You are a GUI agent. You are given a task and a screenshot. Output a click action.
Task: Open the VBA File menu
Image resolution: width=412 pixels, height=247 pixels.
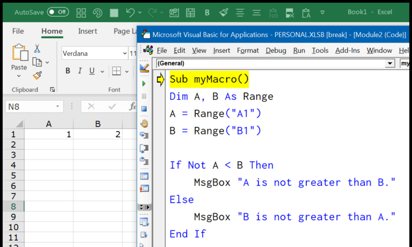[x=162, y=51]
